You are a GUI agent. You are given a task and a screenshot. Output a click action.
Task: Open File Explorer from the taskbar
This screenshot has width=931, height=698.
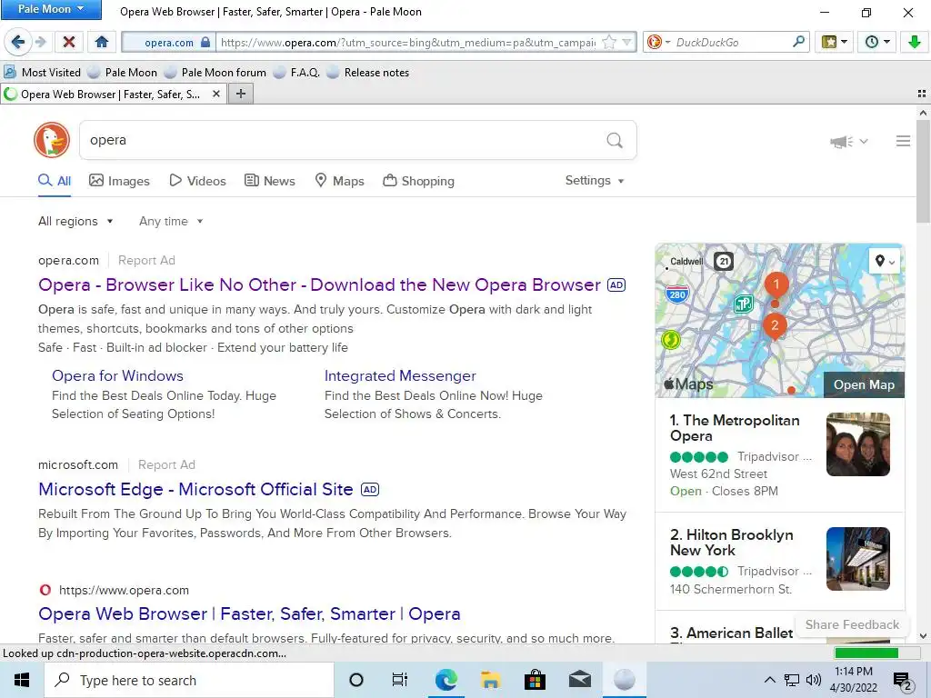(490, 680)
